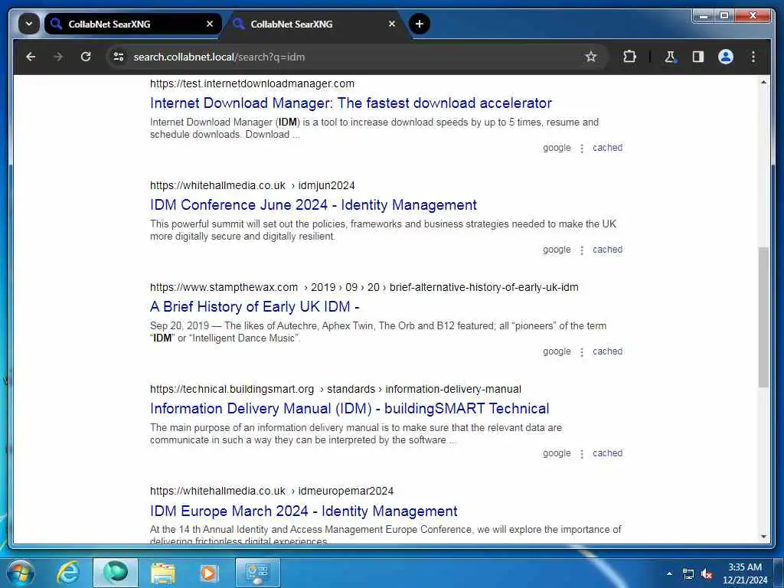Click the test.internetdownloadmanager.com URL text
Viewport: 784px width, 588px height.
pyautogui.click(x=252, y=83)
